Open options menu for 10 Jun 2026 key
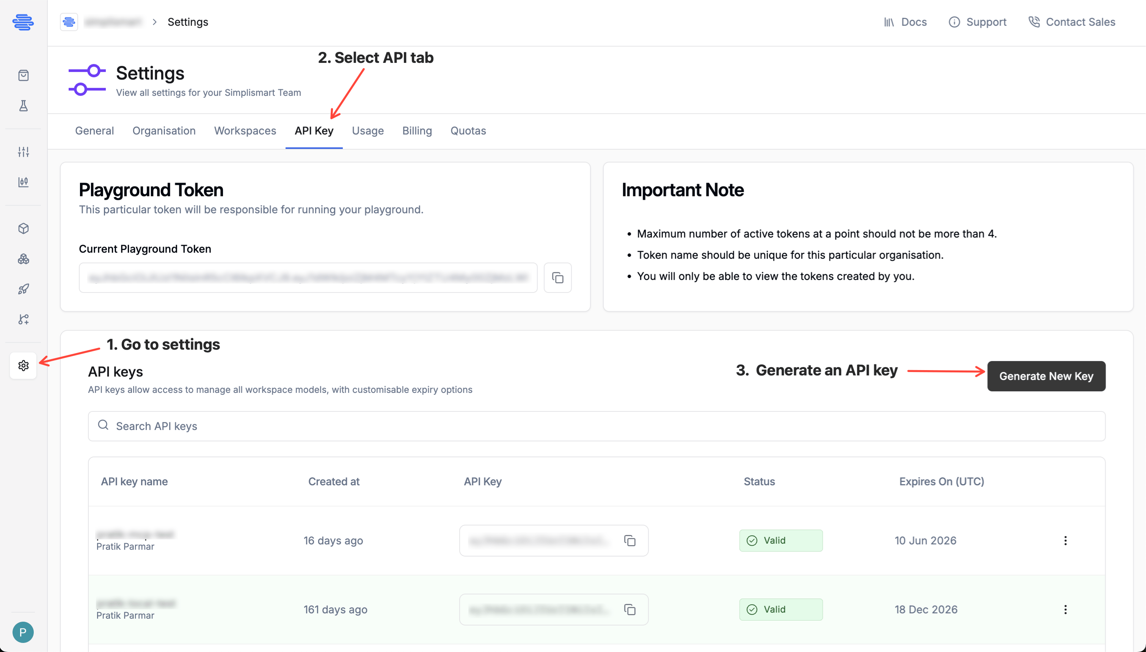Viewport: 1146px width, 652px height. [1065, 541]
